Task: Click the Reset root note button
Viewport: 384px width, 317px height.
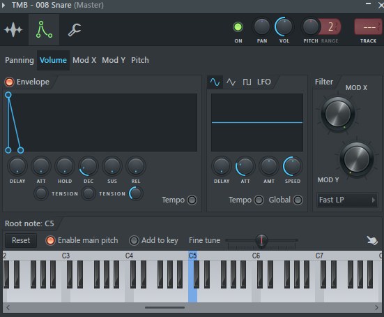Action: (21, 240)
